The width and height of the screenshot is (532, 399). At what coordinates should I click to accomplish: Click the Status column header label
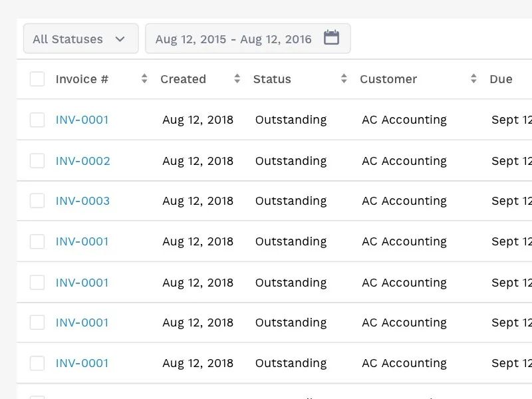[272, 79]
